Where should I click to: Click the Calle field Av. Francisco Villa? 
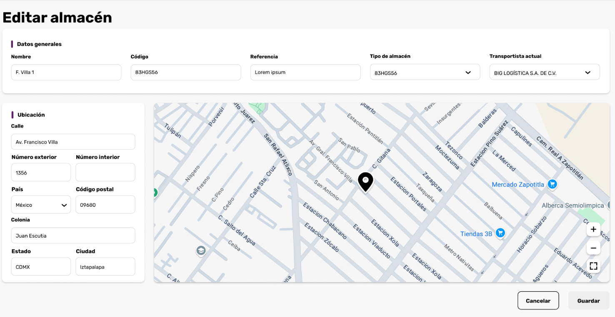73,142
